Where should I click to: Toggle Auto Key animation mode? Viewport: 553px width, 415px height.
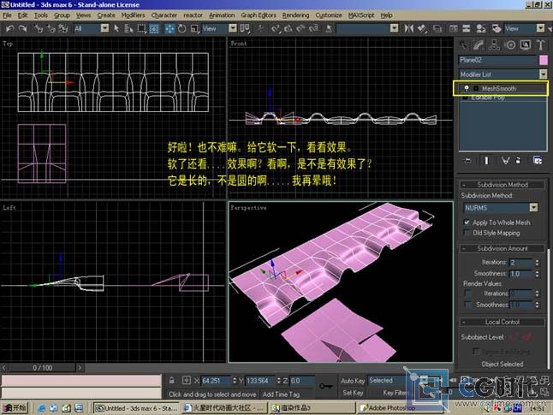point(353,381)
